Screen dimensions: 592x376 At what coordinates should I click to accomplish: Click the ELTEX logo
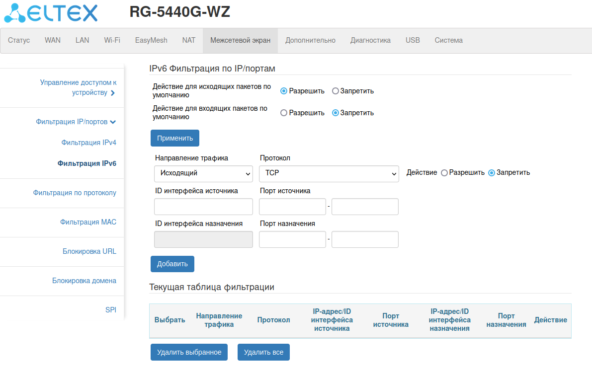click(x=51, y=14)
